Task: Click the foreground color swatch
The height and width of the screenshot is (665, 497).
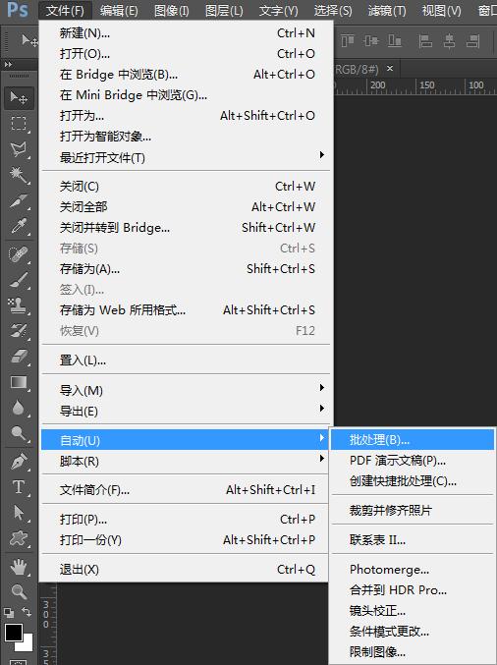Action: tap(13, 633)
